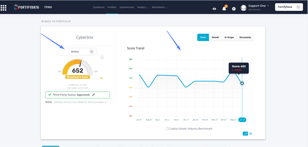Image resolution: width=308 pixels, height=147 pixels.
Task: Click the Moderate Risk badge
Action: tap(78, 77)
